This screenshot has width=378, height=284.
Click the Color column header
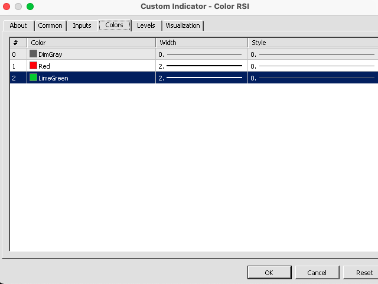click(x=92, y=43)
